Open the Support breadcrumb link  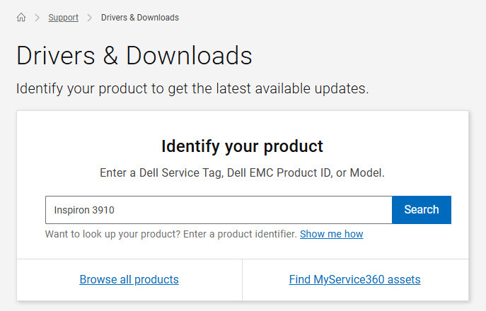[x=63, y=18]
